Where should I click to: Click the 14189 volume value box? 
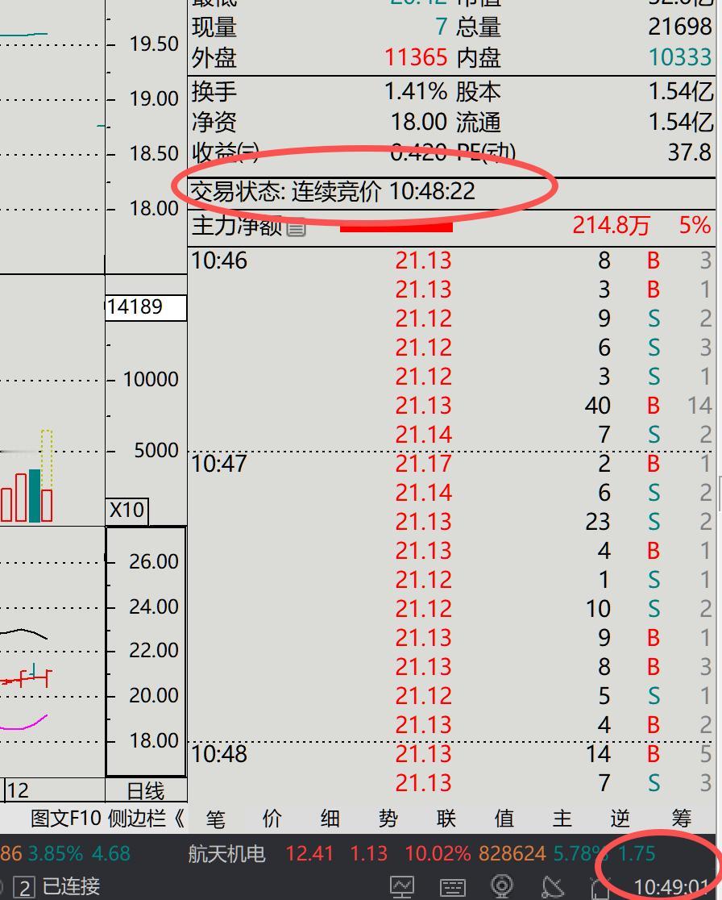point(146,307)
